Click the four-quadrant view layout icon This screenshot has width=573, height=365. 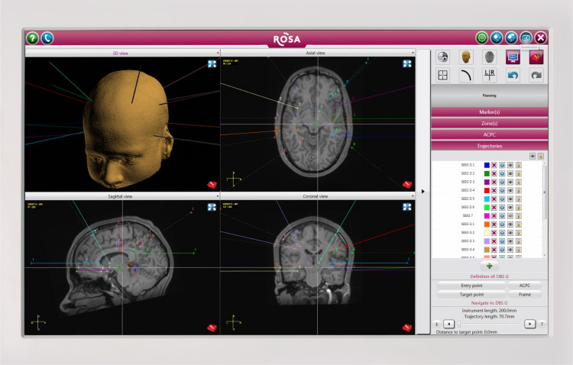(x=442, y=75)
